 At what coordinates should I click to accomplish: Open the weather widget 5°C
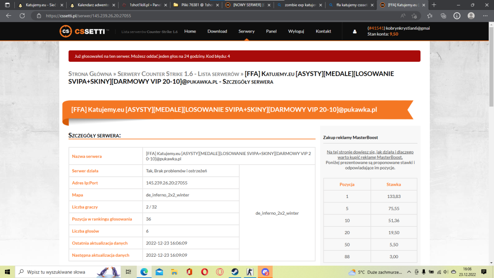point(375,272)
